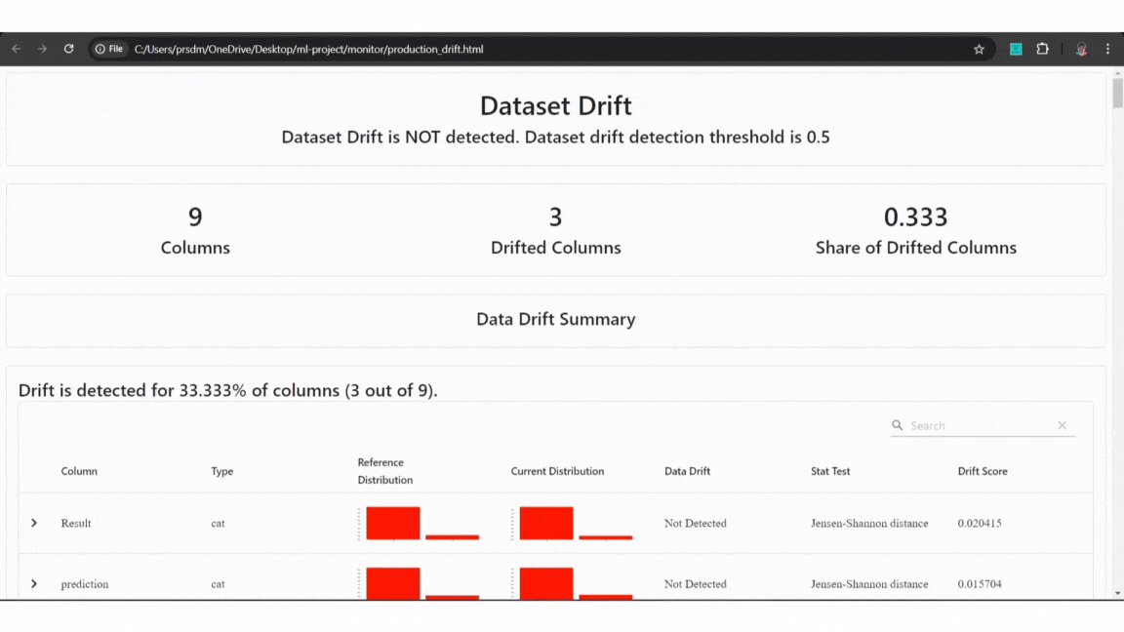Viewport: 1124px width, 632px height.
Task: Click the Dataset Drift heading
Action: click(x=555, y=105)
